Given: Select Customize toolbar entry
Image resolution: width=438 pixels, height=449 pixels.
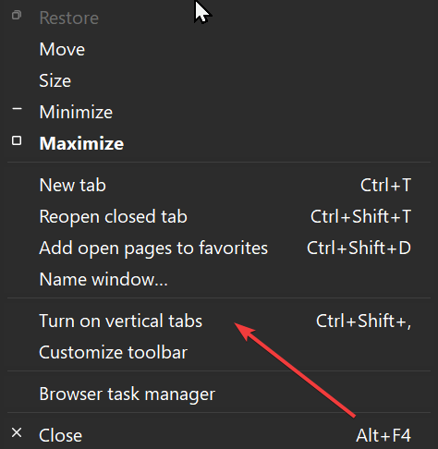Looking at the screenshot, I should pyautogui.click(x=219, y=352).
